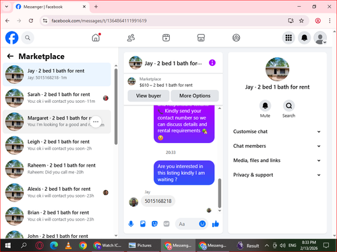
Task: Open the Chrome profile icon
Action: coord(317,21)
